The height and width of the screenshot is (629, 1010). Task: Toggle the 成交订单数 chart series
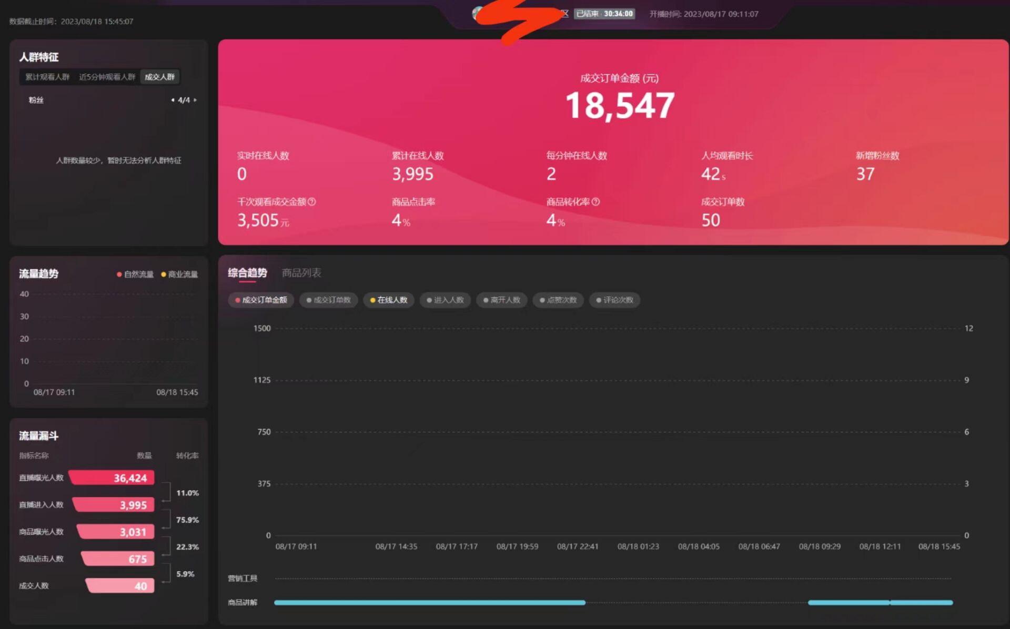328,300
